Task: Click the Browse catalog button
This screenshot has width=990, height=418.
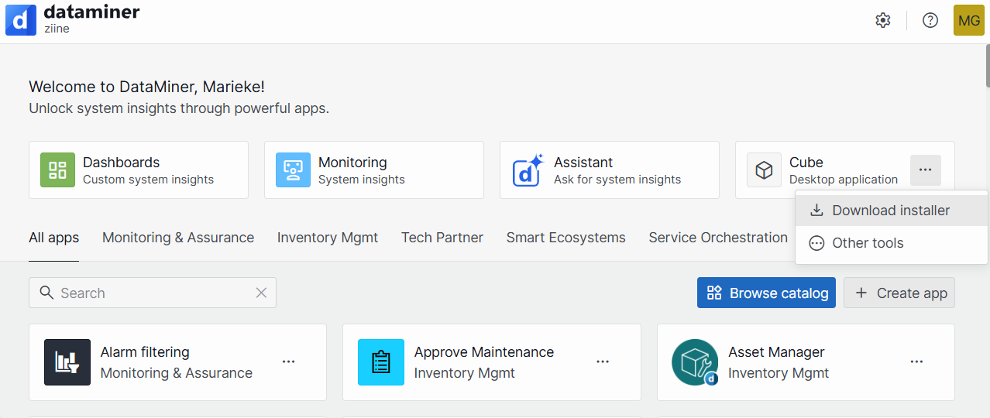Action: pos(766,293)
